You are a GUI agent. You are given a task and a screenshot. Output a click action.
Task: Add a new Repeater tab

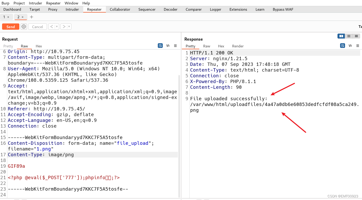pos(32,17)
